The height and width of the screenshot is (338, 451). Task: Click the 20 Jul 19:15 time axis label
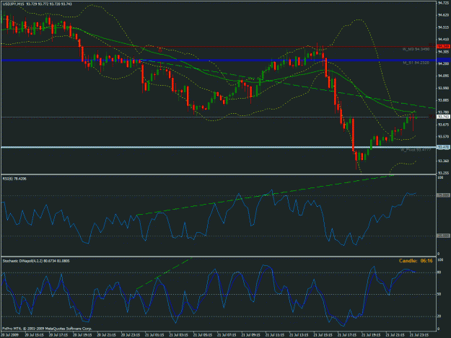(x=82, y=335)
